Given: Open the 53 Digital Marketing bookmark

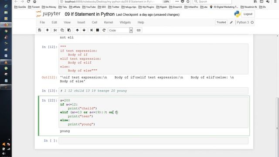Looking at the screenshot, I should coord(224,7).
